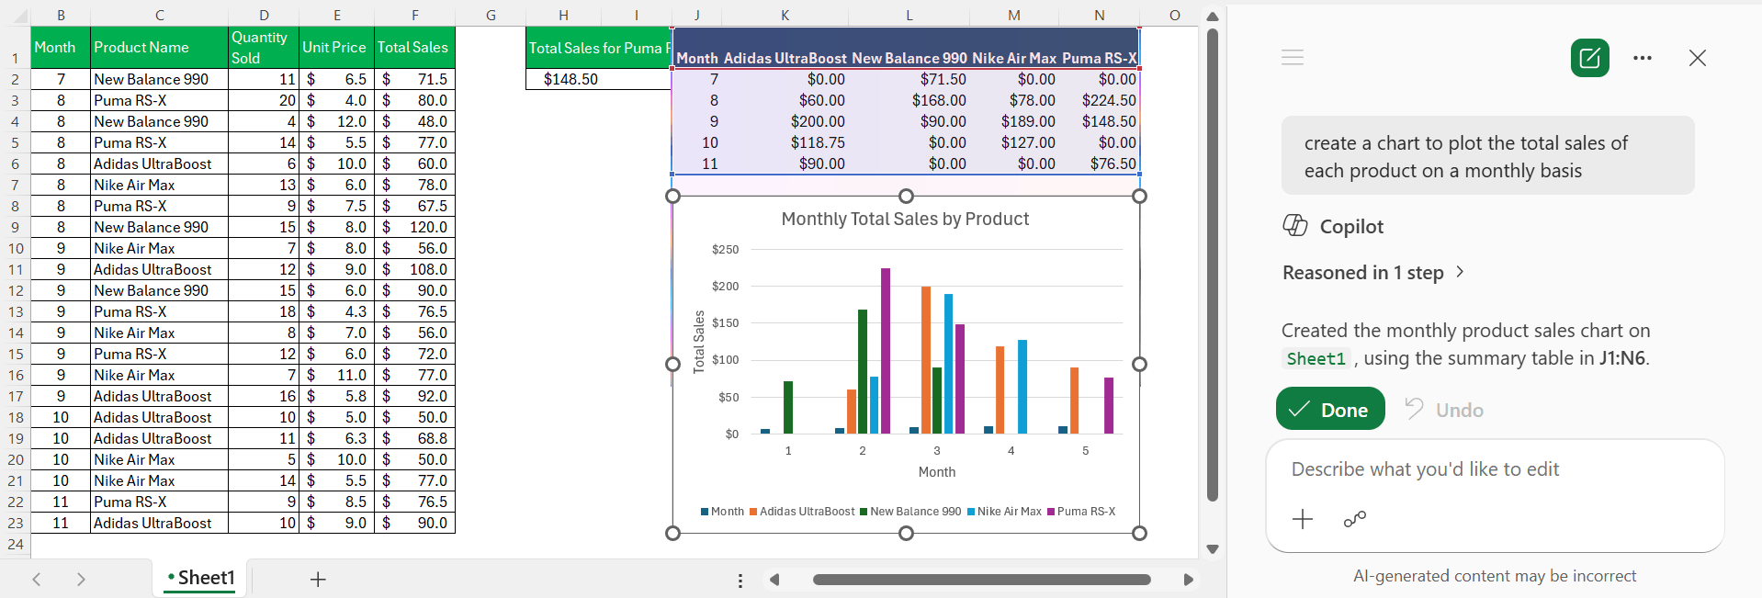1762x598 pixels.
Task: Select the 108.0 total sales cell
Action: (x=414, y=269)
